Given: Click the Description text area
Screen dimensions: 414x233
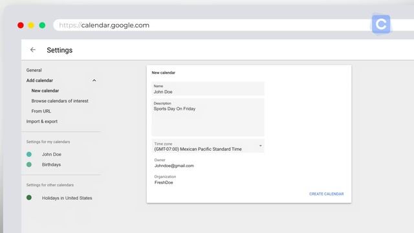Looking at the screenshot, I should click(208, 117).
